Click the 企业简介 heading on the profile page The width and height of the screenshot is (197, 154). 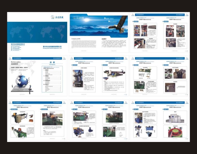tap(104, 39)
